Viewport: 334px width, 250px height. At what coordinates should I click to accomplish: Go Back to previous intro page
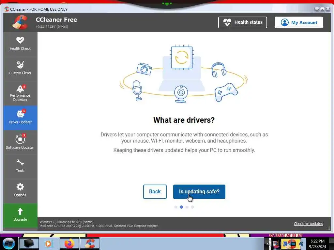(x=155, y=191)
